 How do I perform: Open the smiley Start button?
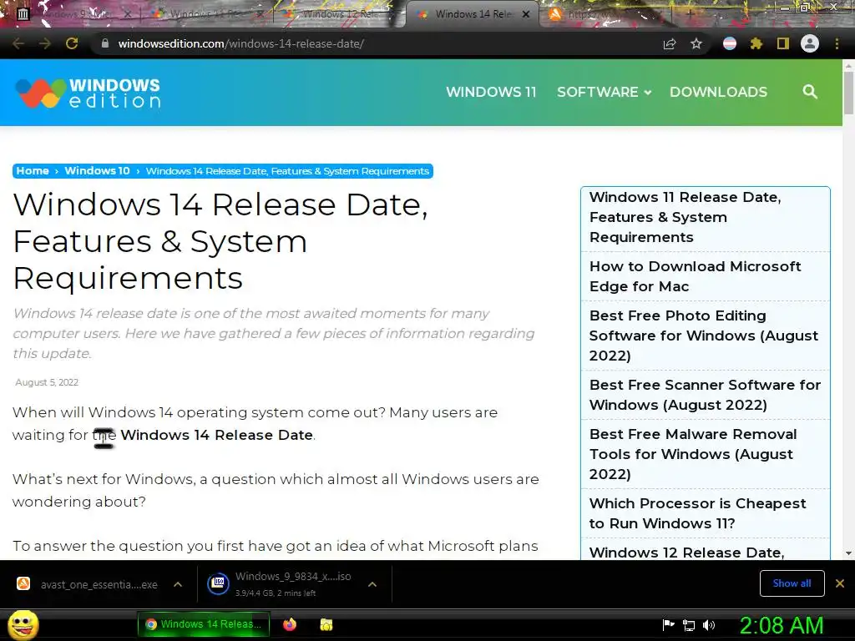tap(23, 624)
